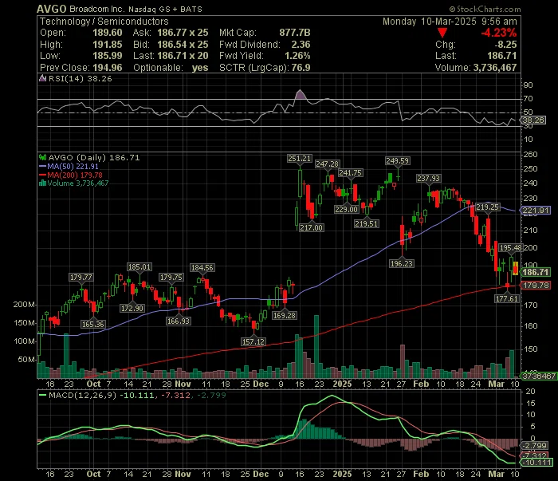This screenshot has width=558, height=481.
Task: Select 'Technology / Semiconductors' sector label
Action: [x=104, y=22]
